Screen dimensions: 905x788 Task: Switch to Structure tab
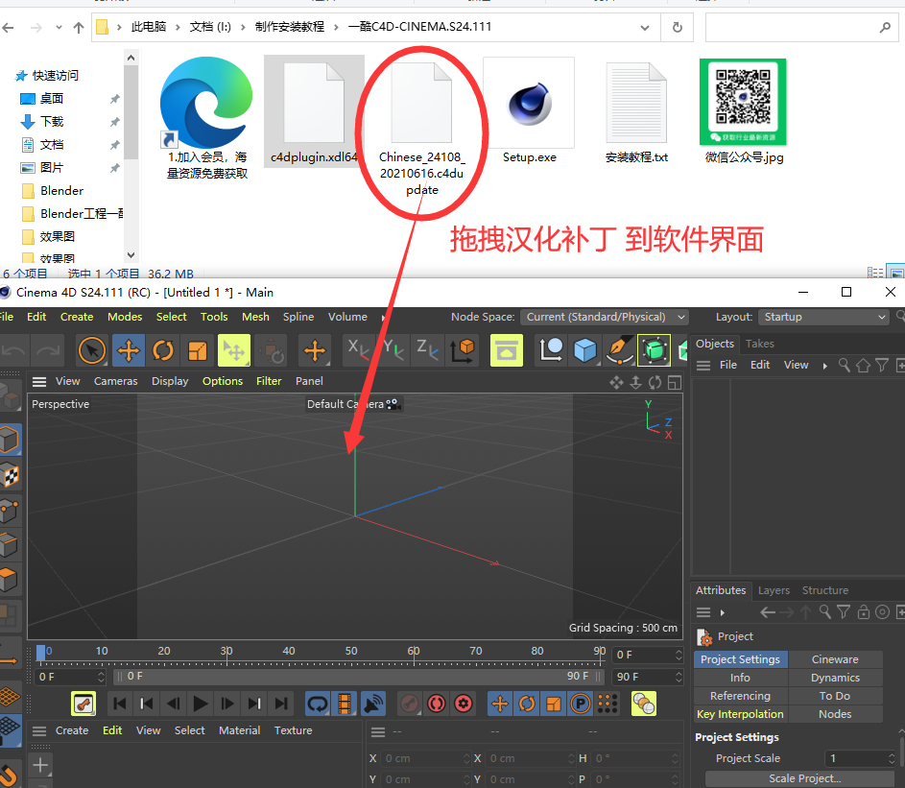(824, 590)
